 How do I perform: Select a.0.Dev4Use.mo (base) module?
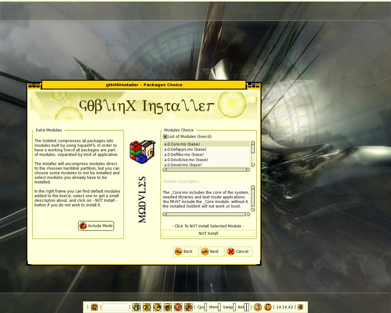[206, 160]
